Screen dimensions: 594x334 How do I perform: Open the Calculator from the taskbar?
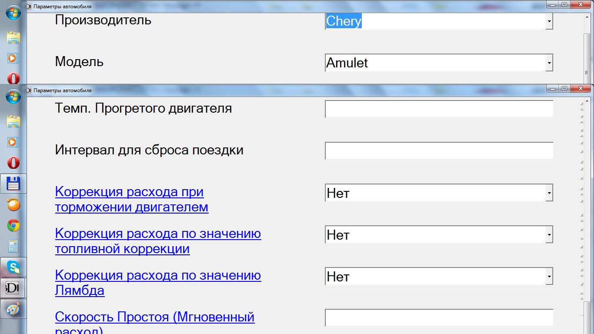[13, 246]
